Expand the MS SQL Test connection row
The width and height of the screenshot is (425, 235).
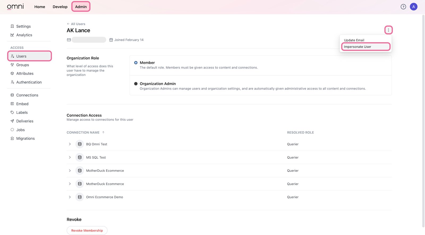click(70, 157)
